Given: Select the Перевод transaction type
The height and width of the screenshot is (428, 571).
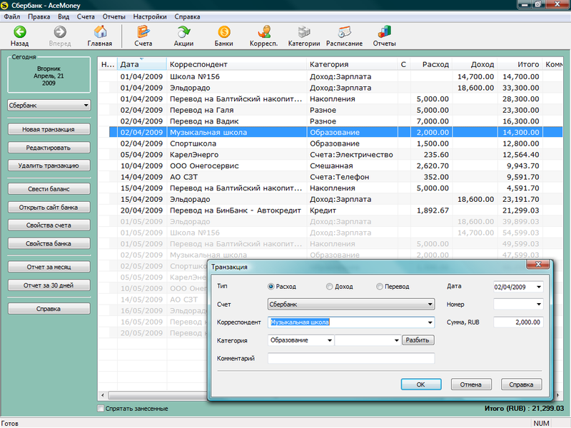Looking at the screenshot, I should tap(380, 287).
